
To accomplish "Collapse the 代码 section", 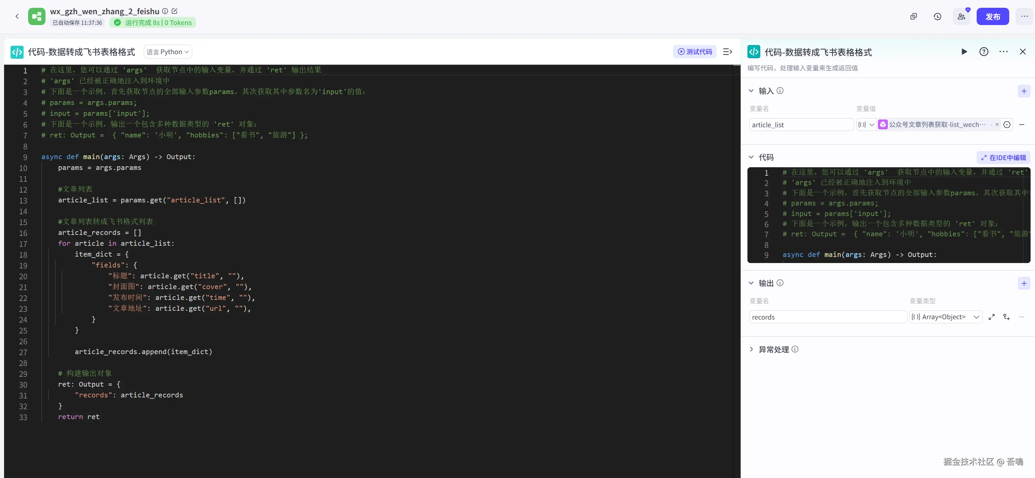I will click(x=751, y=157).
